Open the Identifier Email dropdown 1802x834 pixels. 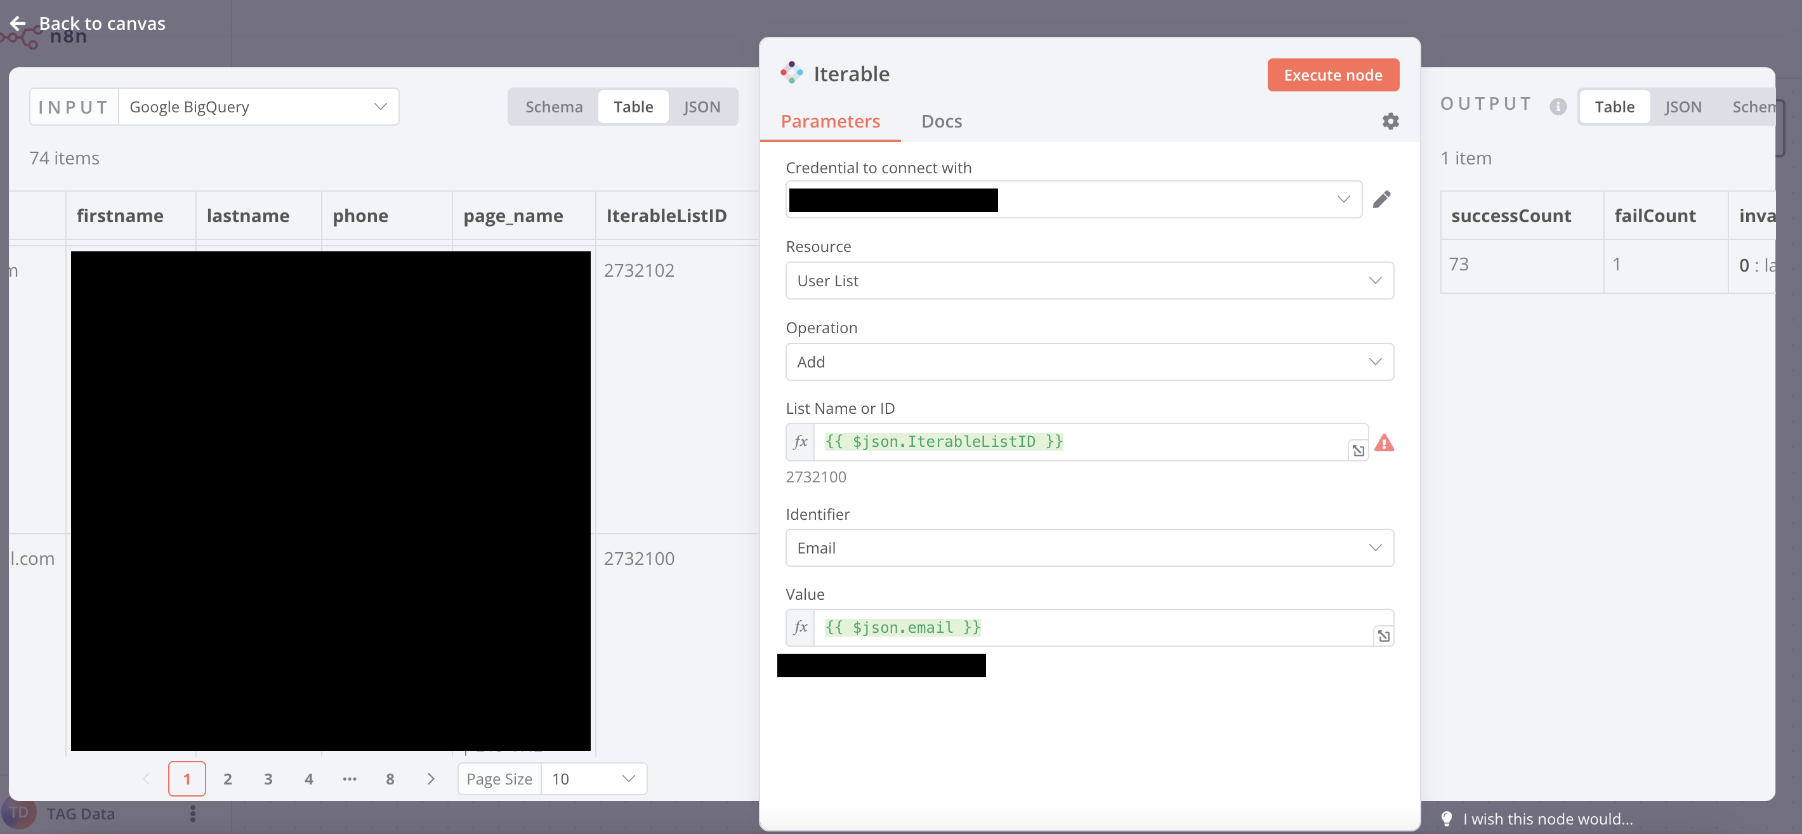(x=1089, y=548)
